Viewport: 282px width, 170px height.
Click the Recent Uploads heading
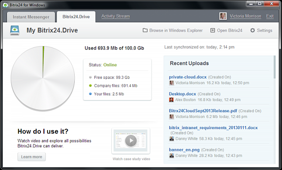pos(189,63)
